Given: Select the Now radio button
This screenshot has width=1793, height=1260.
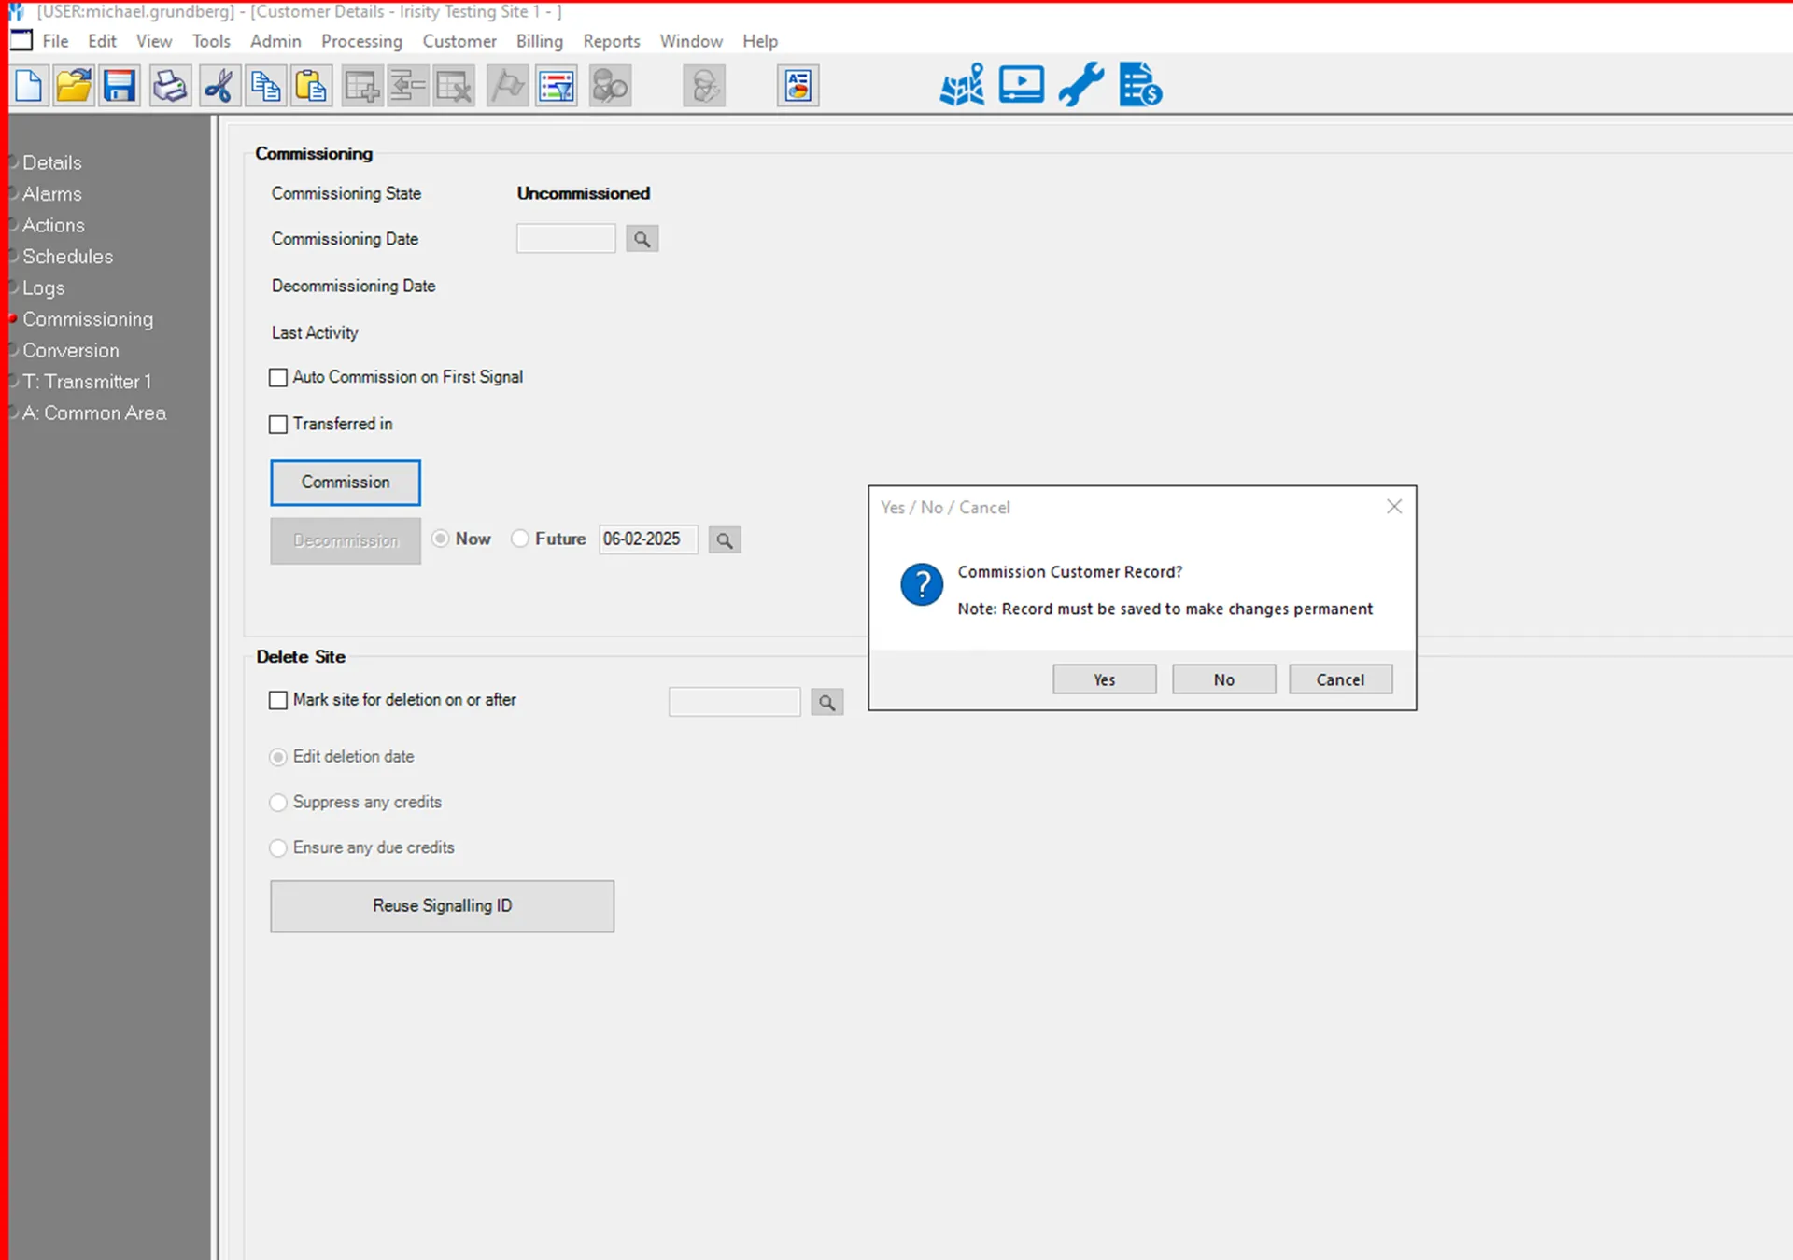Looking at the screenshot, I should (x=440, y=539).
